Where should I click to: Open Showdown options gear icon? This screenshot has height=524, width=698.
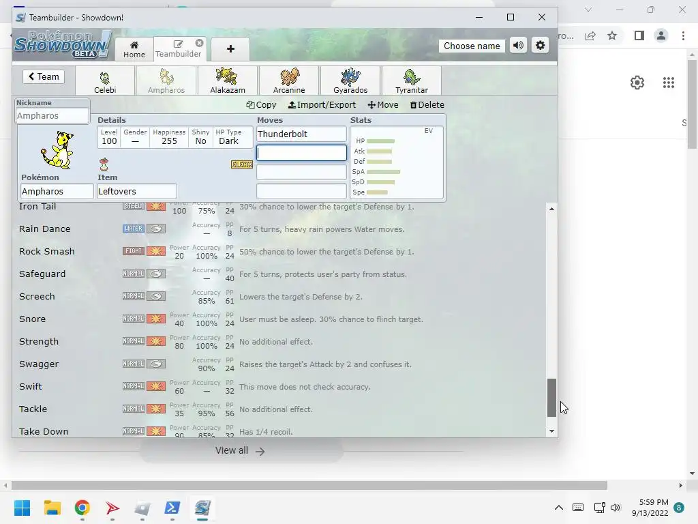pos(540,46)
